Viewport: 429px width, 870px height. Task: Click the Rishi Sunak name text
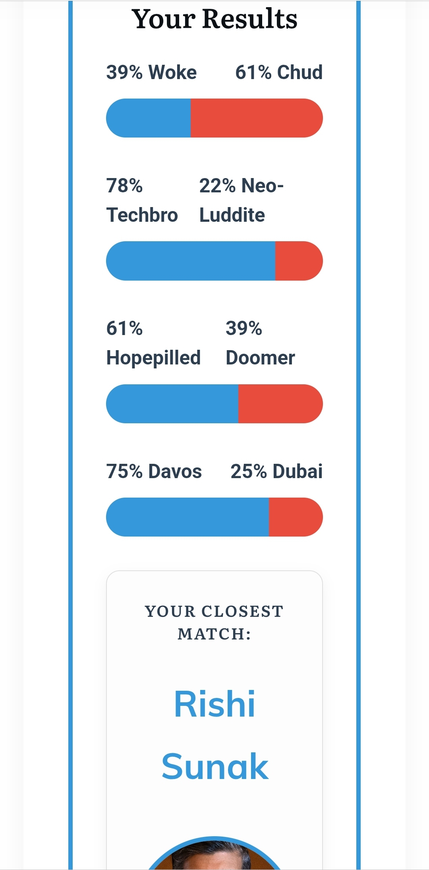[214, 735]
